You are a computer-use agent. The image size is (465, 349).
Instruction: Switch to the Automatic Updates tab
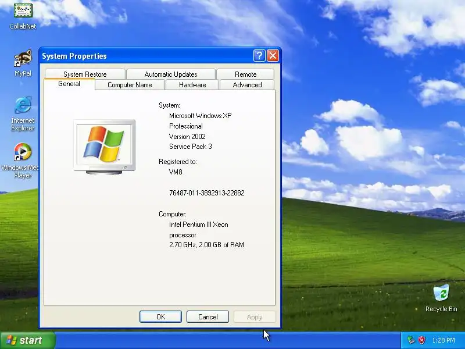click(x=171, y=74)
